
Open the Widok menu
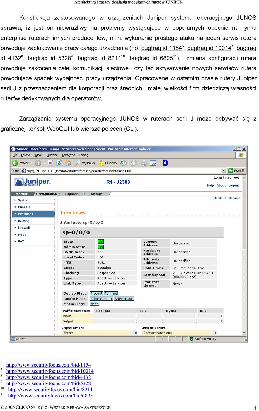[x=38, y=155]
